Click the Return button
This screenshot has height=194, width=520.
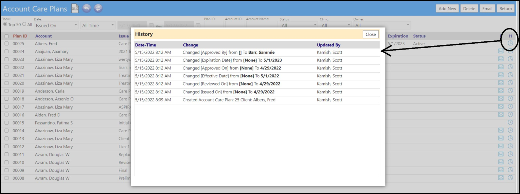coord(505,8)
